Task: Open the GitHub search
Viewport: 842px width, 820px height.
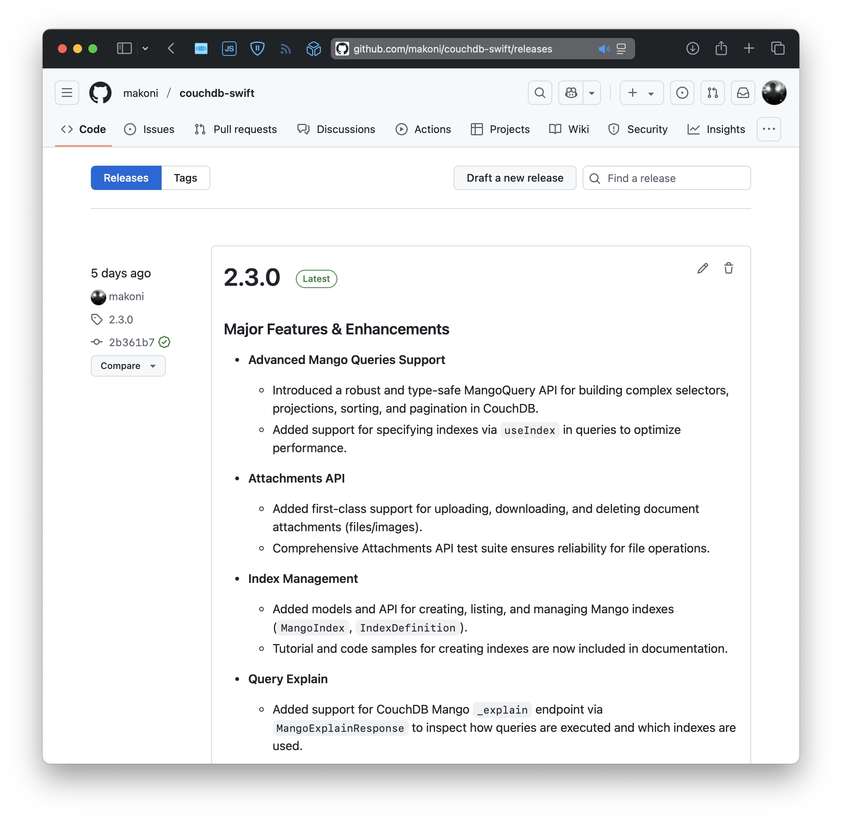Action: coord(540,93)
